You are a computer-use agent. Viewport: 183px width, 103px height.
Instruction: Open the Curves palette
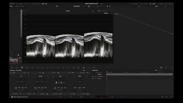click(43, 68)
